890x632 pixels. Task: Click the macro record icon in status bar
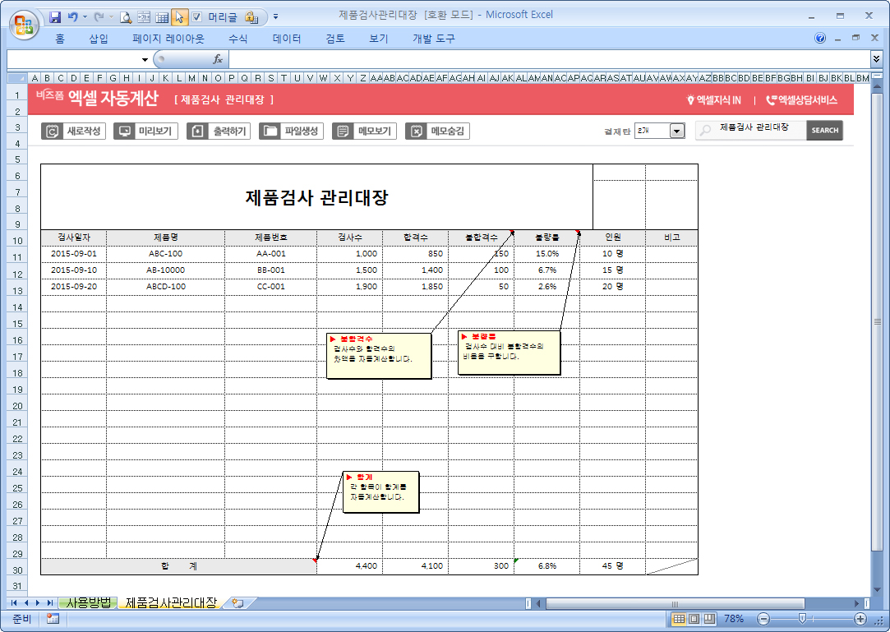coord(53,619)
